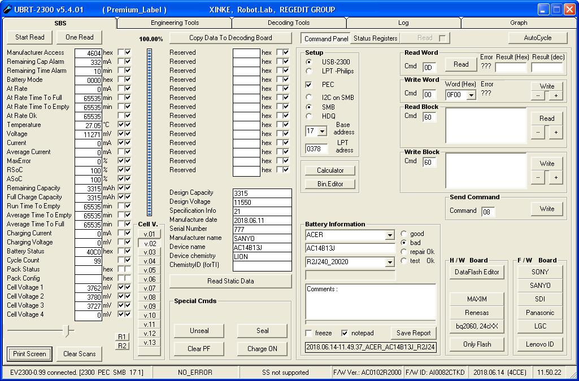This screenshot has width=579, height=381.
Task: Toggle the freeze checkbox
Action: pyautogui.click(x=309, y=334)
